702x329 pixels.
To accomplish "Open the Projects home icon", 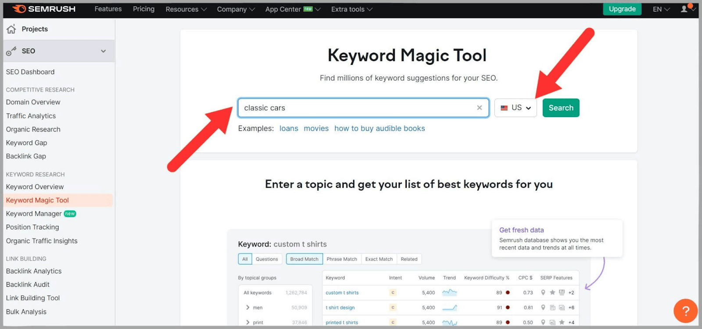I will (11, 29).
